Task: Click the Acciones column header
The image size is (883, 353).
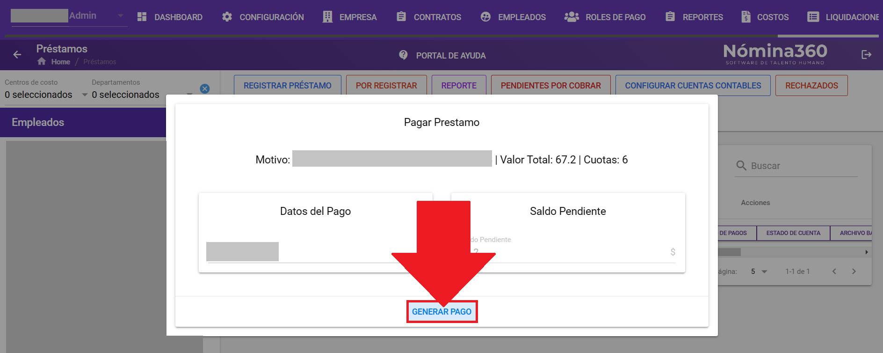Action: tap(755, 203)
